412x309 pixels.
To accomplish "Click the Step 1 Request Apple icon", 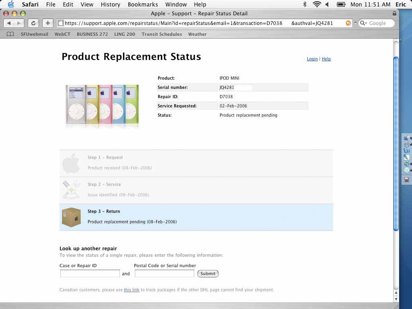I will point(71,163).
